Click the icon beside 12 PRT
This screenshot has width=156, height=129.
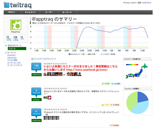point(113,84)
